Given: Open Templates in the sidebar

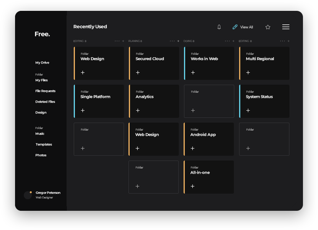Looking at the screenshot, I should coord(43,144).
